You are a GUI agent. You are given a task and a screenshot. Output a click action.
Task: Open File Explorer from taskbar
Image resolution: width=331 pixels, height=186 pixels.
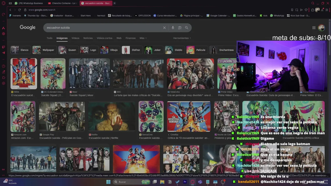(162, 182)
